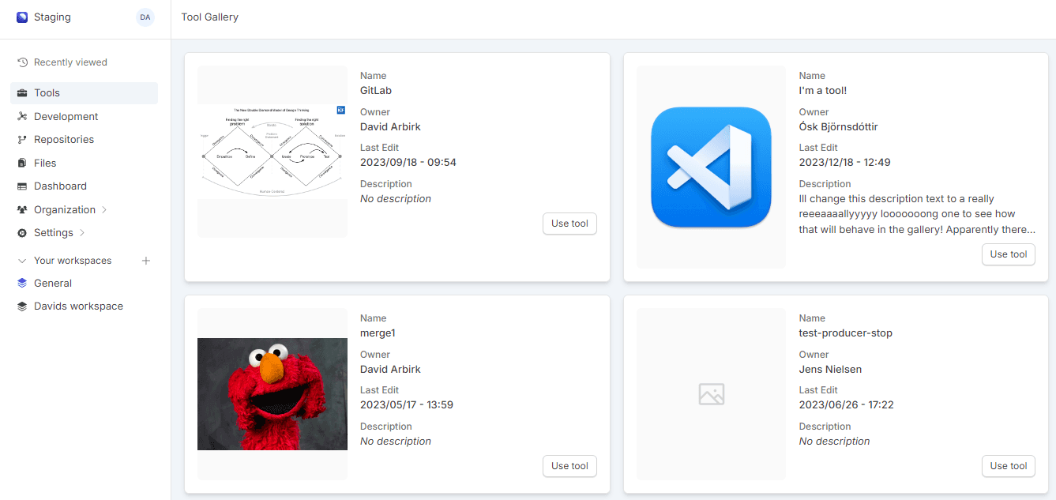1056x500 pixels.
Task: Open the DA user avatar menu
Action: pos(145,17)
